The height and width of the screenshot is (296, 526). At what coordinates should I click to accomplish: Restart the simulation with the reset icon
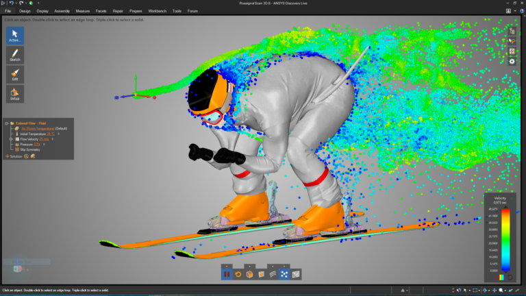238,274
